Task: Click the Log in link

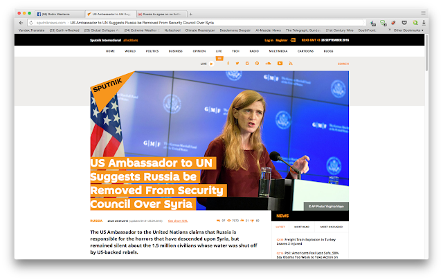Action: coord(269,40)
